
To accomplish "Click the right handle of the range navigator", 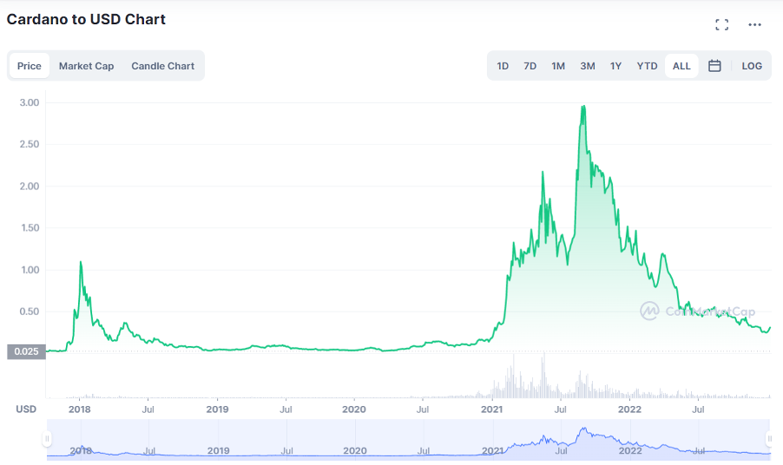I will click(x=769, y=439).
